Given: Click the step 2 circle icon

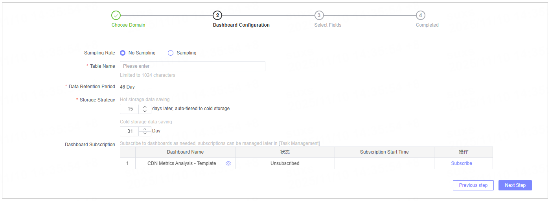Looking at the screenshot, I should tap(217, 15).
